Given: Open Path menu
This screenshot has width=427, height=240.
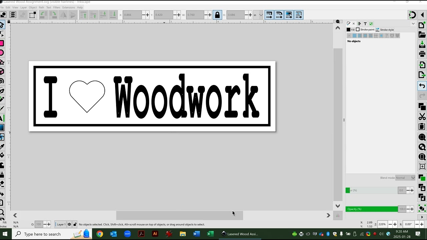Looking at the screenshot, I should (41, 7).
